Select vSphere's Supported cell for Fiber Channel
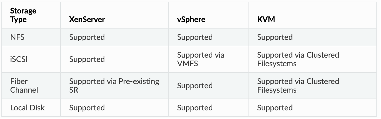The image size is (381, 119). coord(195,86)
